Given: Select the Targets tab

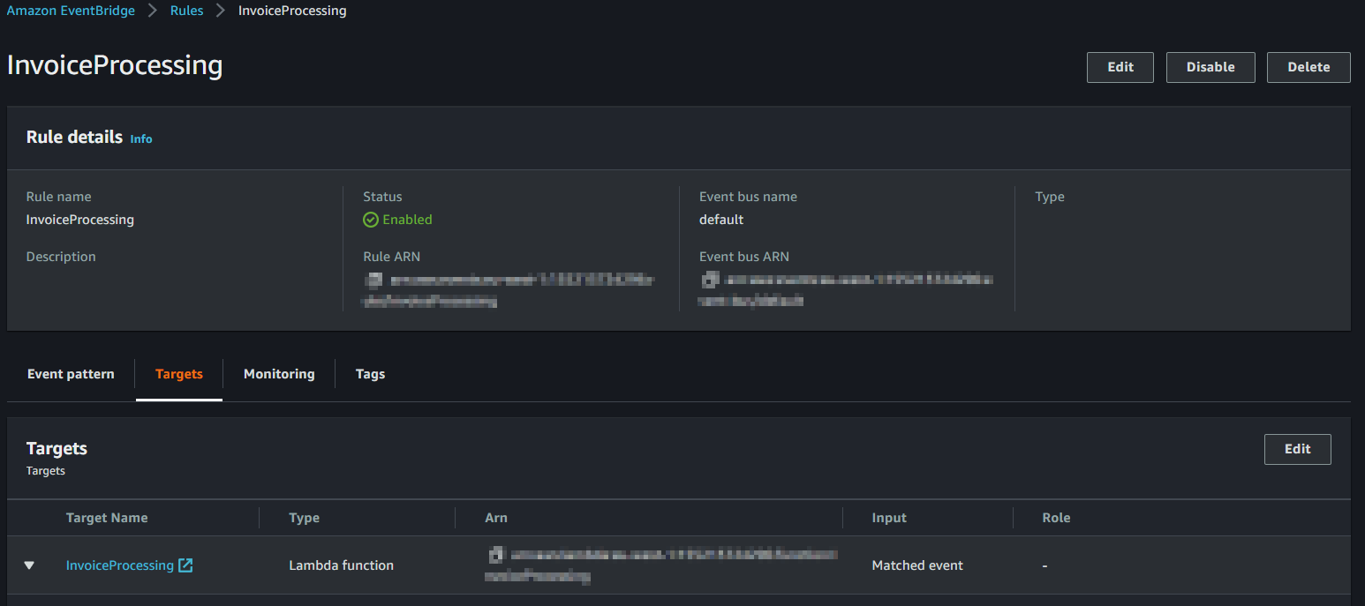Looking at the screenshot, I should tap(179, 374).
